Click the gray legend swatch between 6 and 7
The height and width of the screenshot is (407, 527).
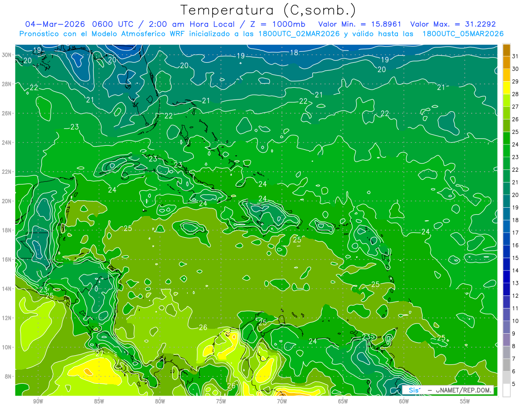(506, 365)
